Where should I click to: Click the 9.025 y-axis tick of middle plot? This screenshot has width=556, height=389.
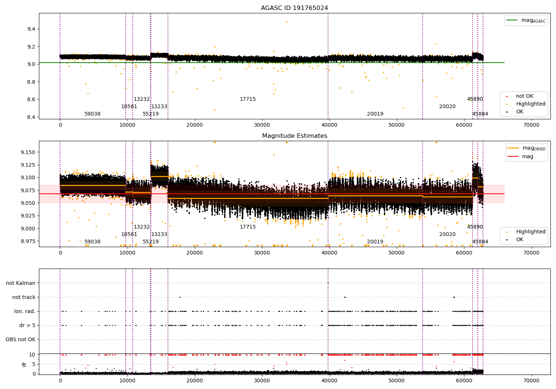coord(28,216)
